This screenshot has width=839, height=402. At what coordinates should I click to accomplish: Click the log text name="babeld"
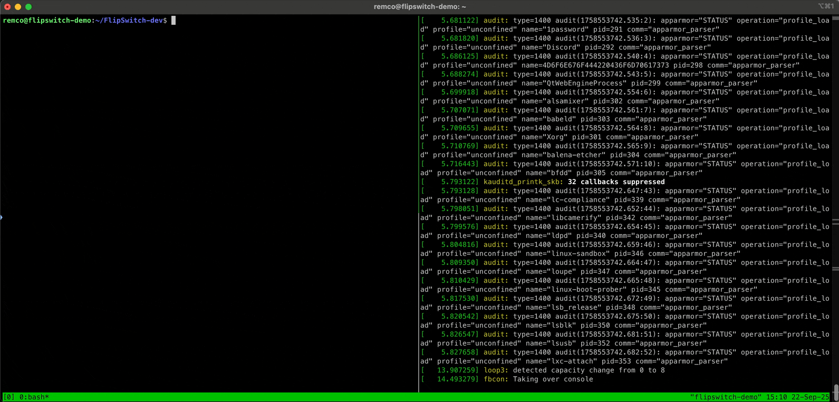pyautogui.click(x=549, y=119)
